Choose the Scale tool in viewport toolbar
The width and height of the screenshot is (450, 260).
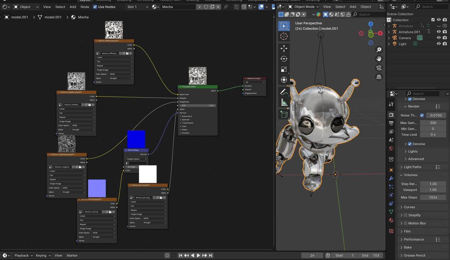(x=284, y=69)
